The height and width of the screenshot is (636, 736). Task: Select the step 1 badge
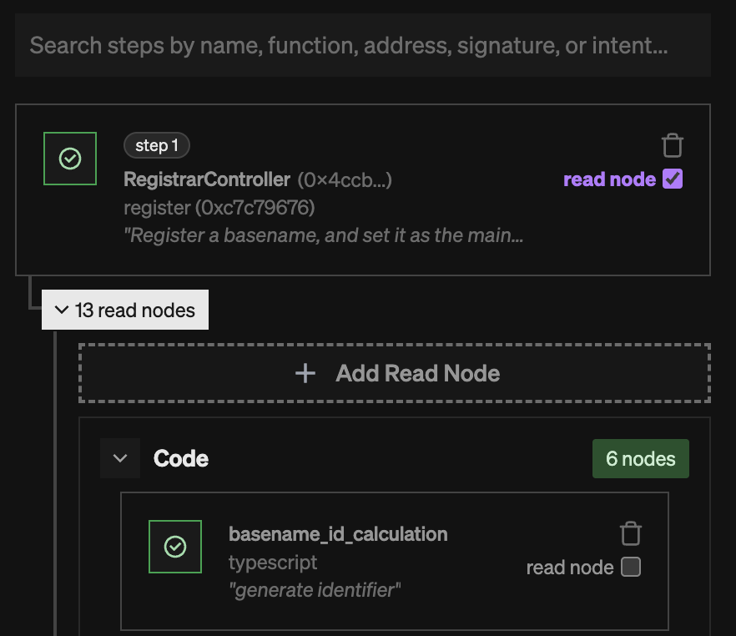pyautogui.click(x=156, y=144)
